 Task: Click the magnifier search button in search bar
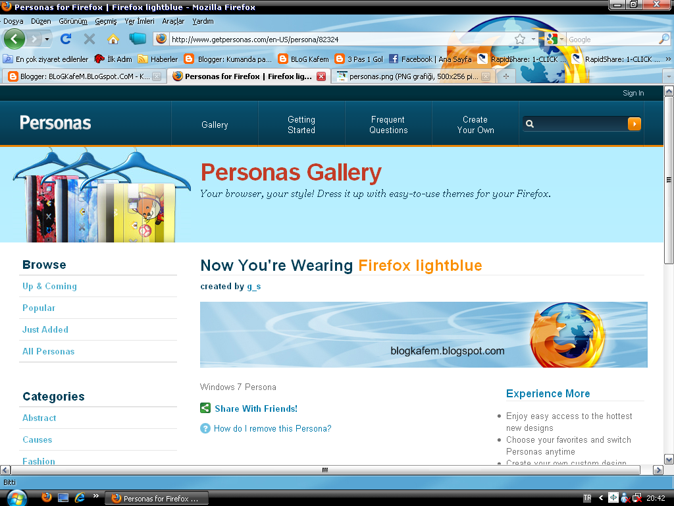(x=664, y=39)
